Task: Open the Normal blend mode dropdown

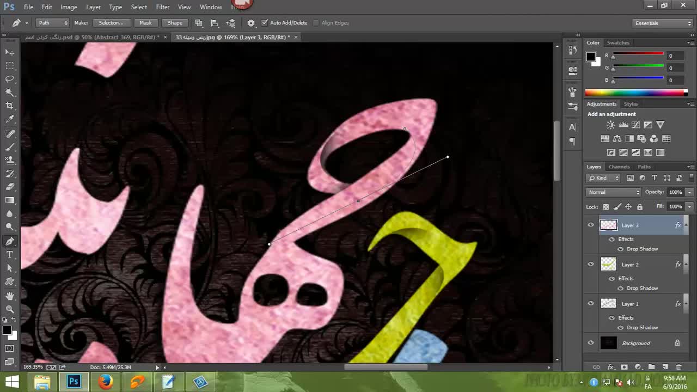Action: tap(614, 192)
